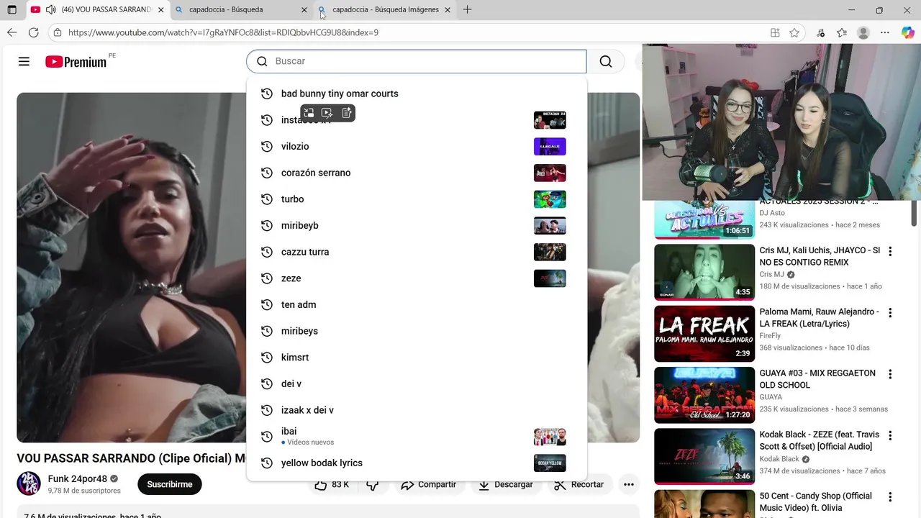921x518 pixels.
Task: Open the browser profile avatar
Action: [x=863, y=32]
